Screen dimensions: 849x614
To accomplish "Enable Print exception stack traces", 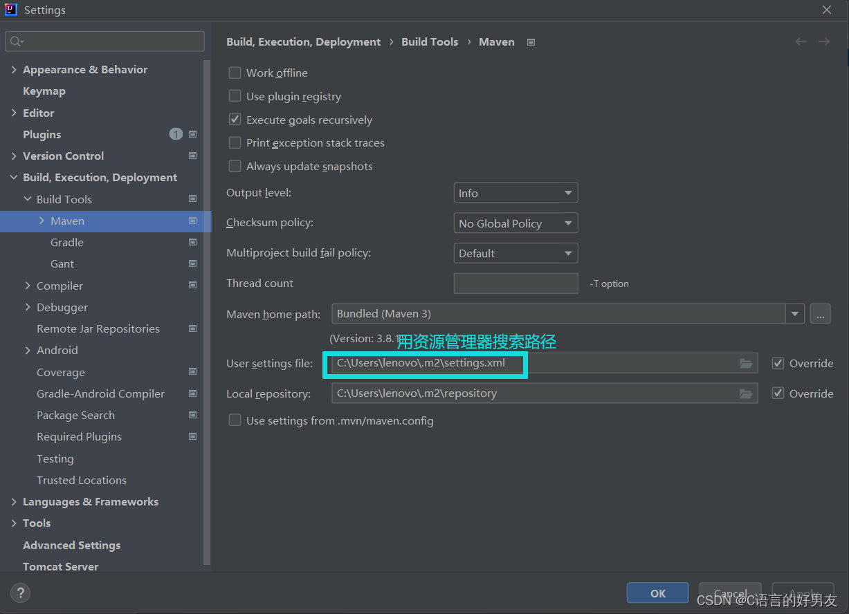I will 235,142.
